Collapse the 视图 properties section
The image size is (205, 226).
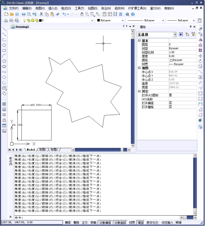[139, 68]
